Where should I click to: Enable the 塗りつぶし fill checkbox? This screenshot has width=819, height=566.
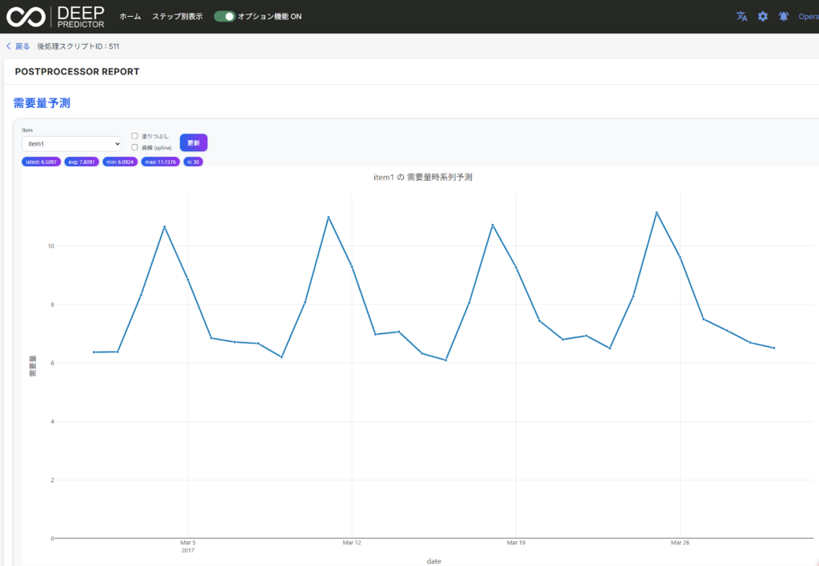(134, 136)
